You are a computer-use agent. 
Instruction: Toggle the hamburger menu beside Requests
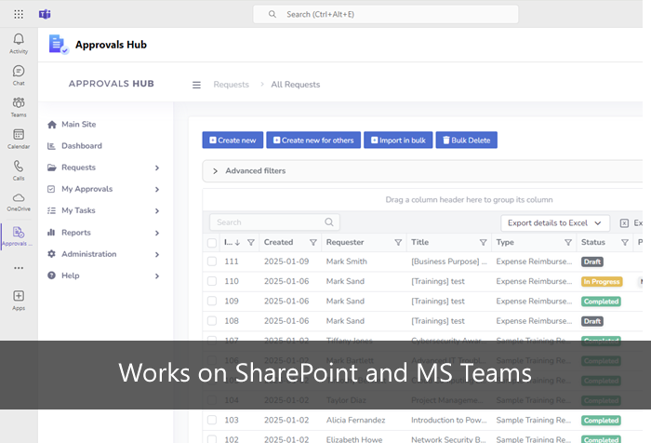coord(196,85)
